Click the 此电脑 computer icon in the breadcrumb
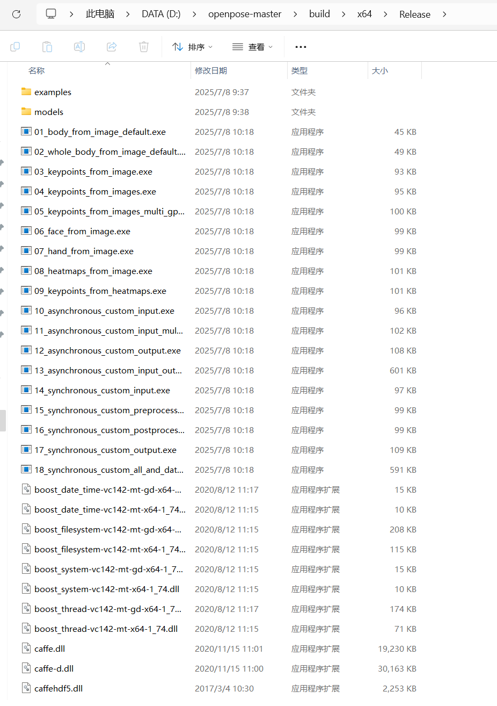 50,13
